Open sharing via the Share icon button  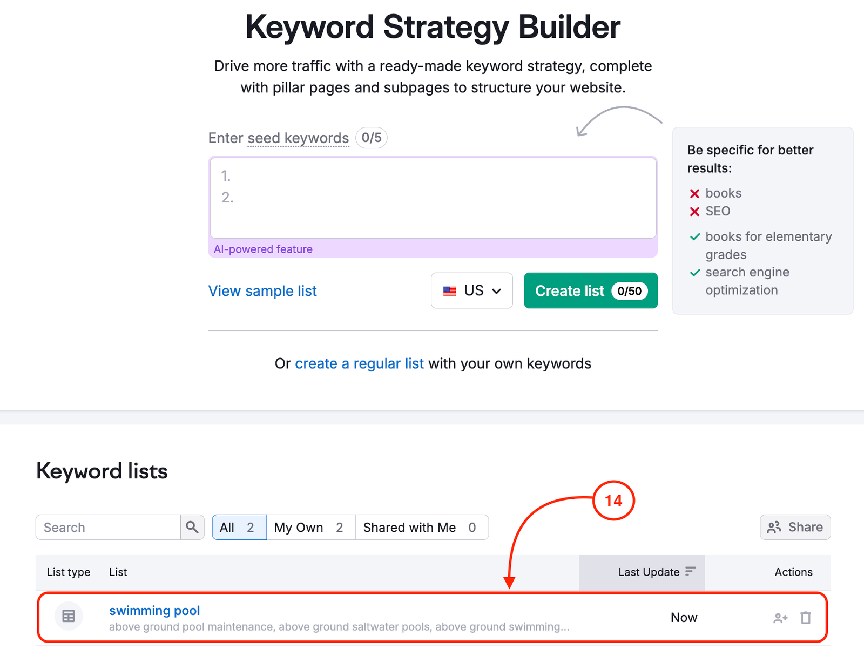point(774,527)
